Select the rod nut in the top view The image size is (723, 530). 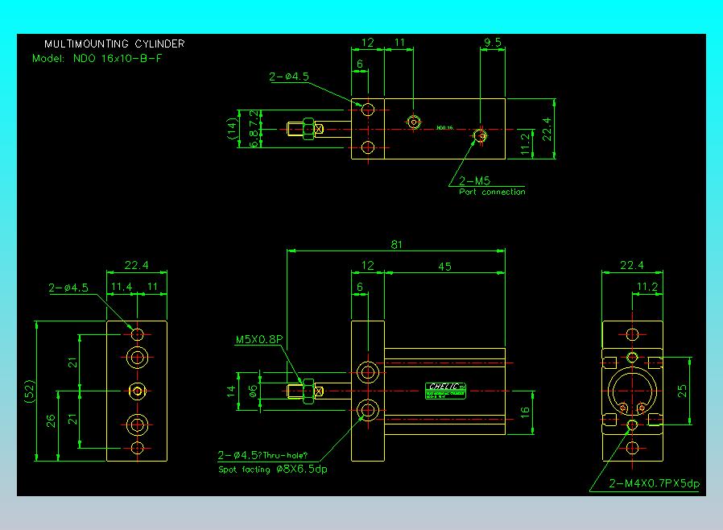(x=307, y=129)
